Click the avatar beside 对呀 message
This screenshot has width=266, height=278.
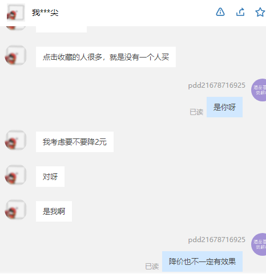coord(15,175)
